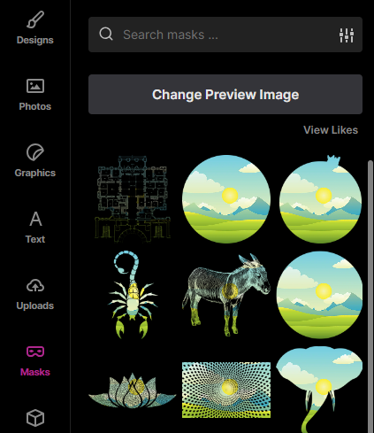Select the lotus flower mask
The width and height of the screenshot is (374, 433).
pos(133,390)
